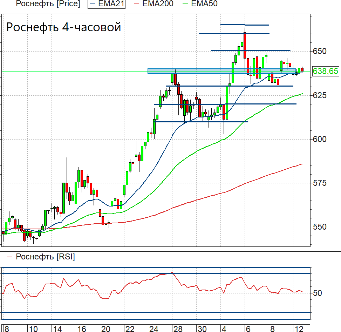341x332 pixels.
Task: Click the 600 price axis label
Action: [320, 139]
